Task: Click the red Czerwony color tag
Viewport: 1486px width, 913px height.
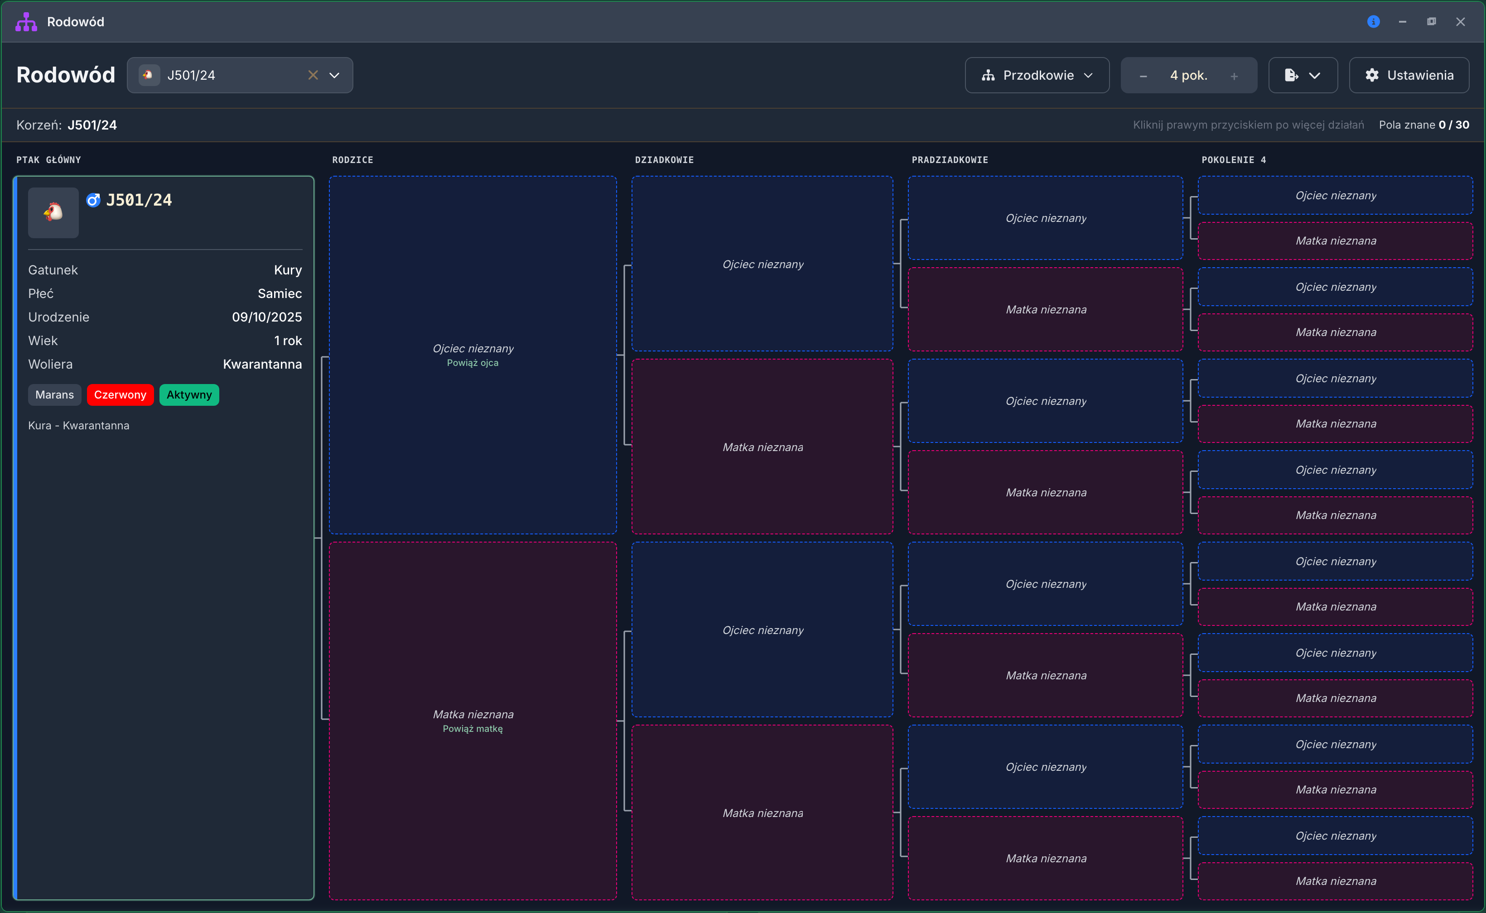Action: pyautogui.click(x=120, y=395)
